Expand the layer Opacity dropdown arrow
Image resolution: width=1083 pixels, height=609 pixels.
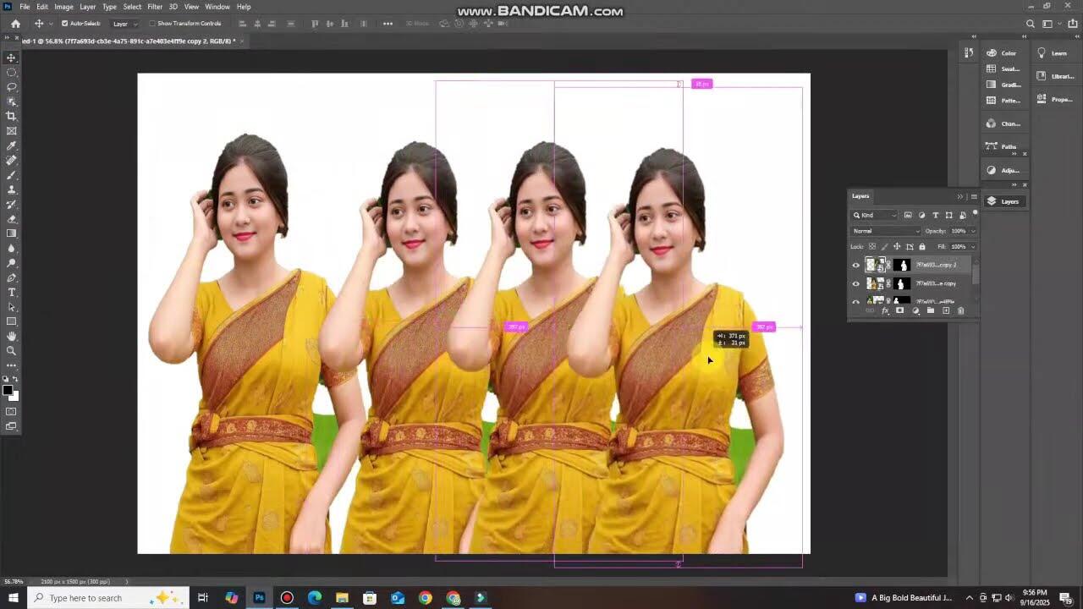pos(972,231)
